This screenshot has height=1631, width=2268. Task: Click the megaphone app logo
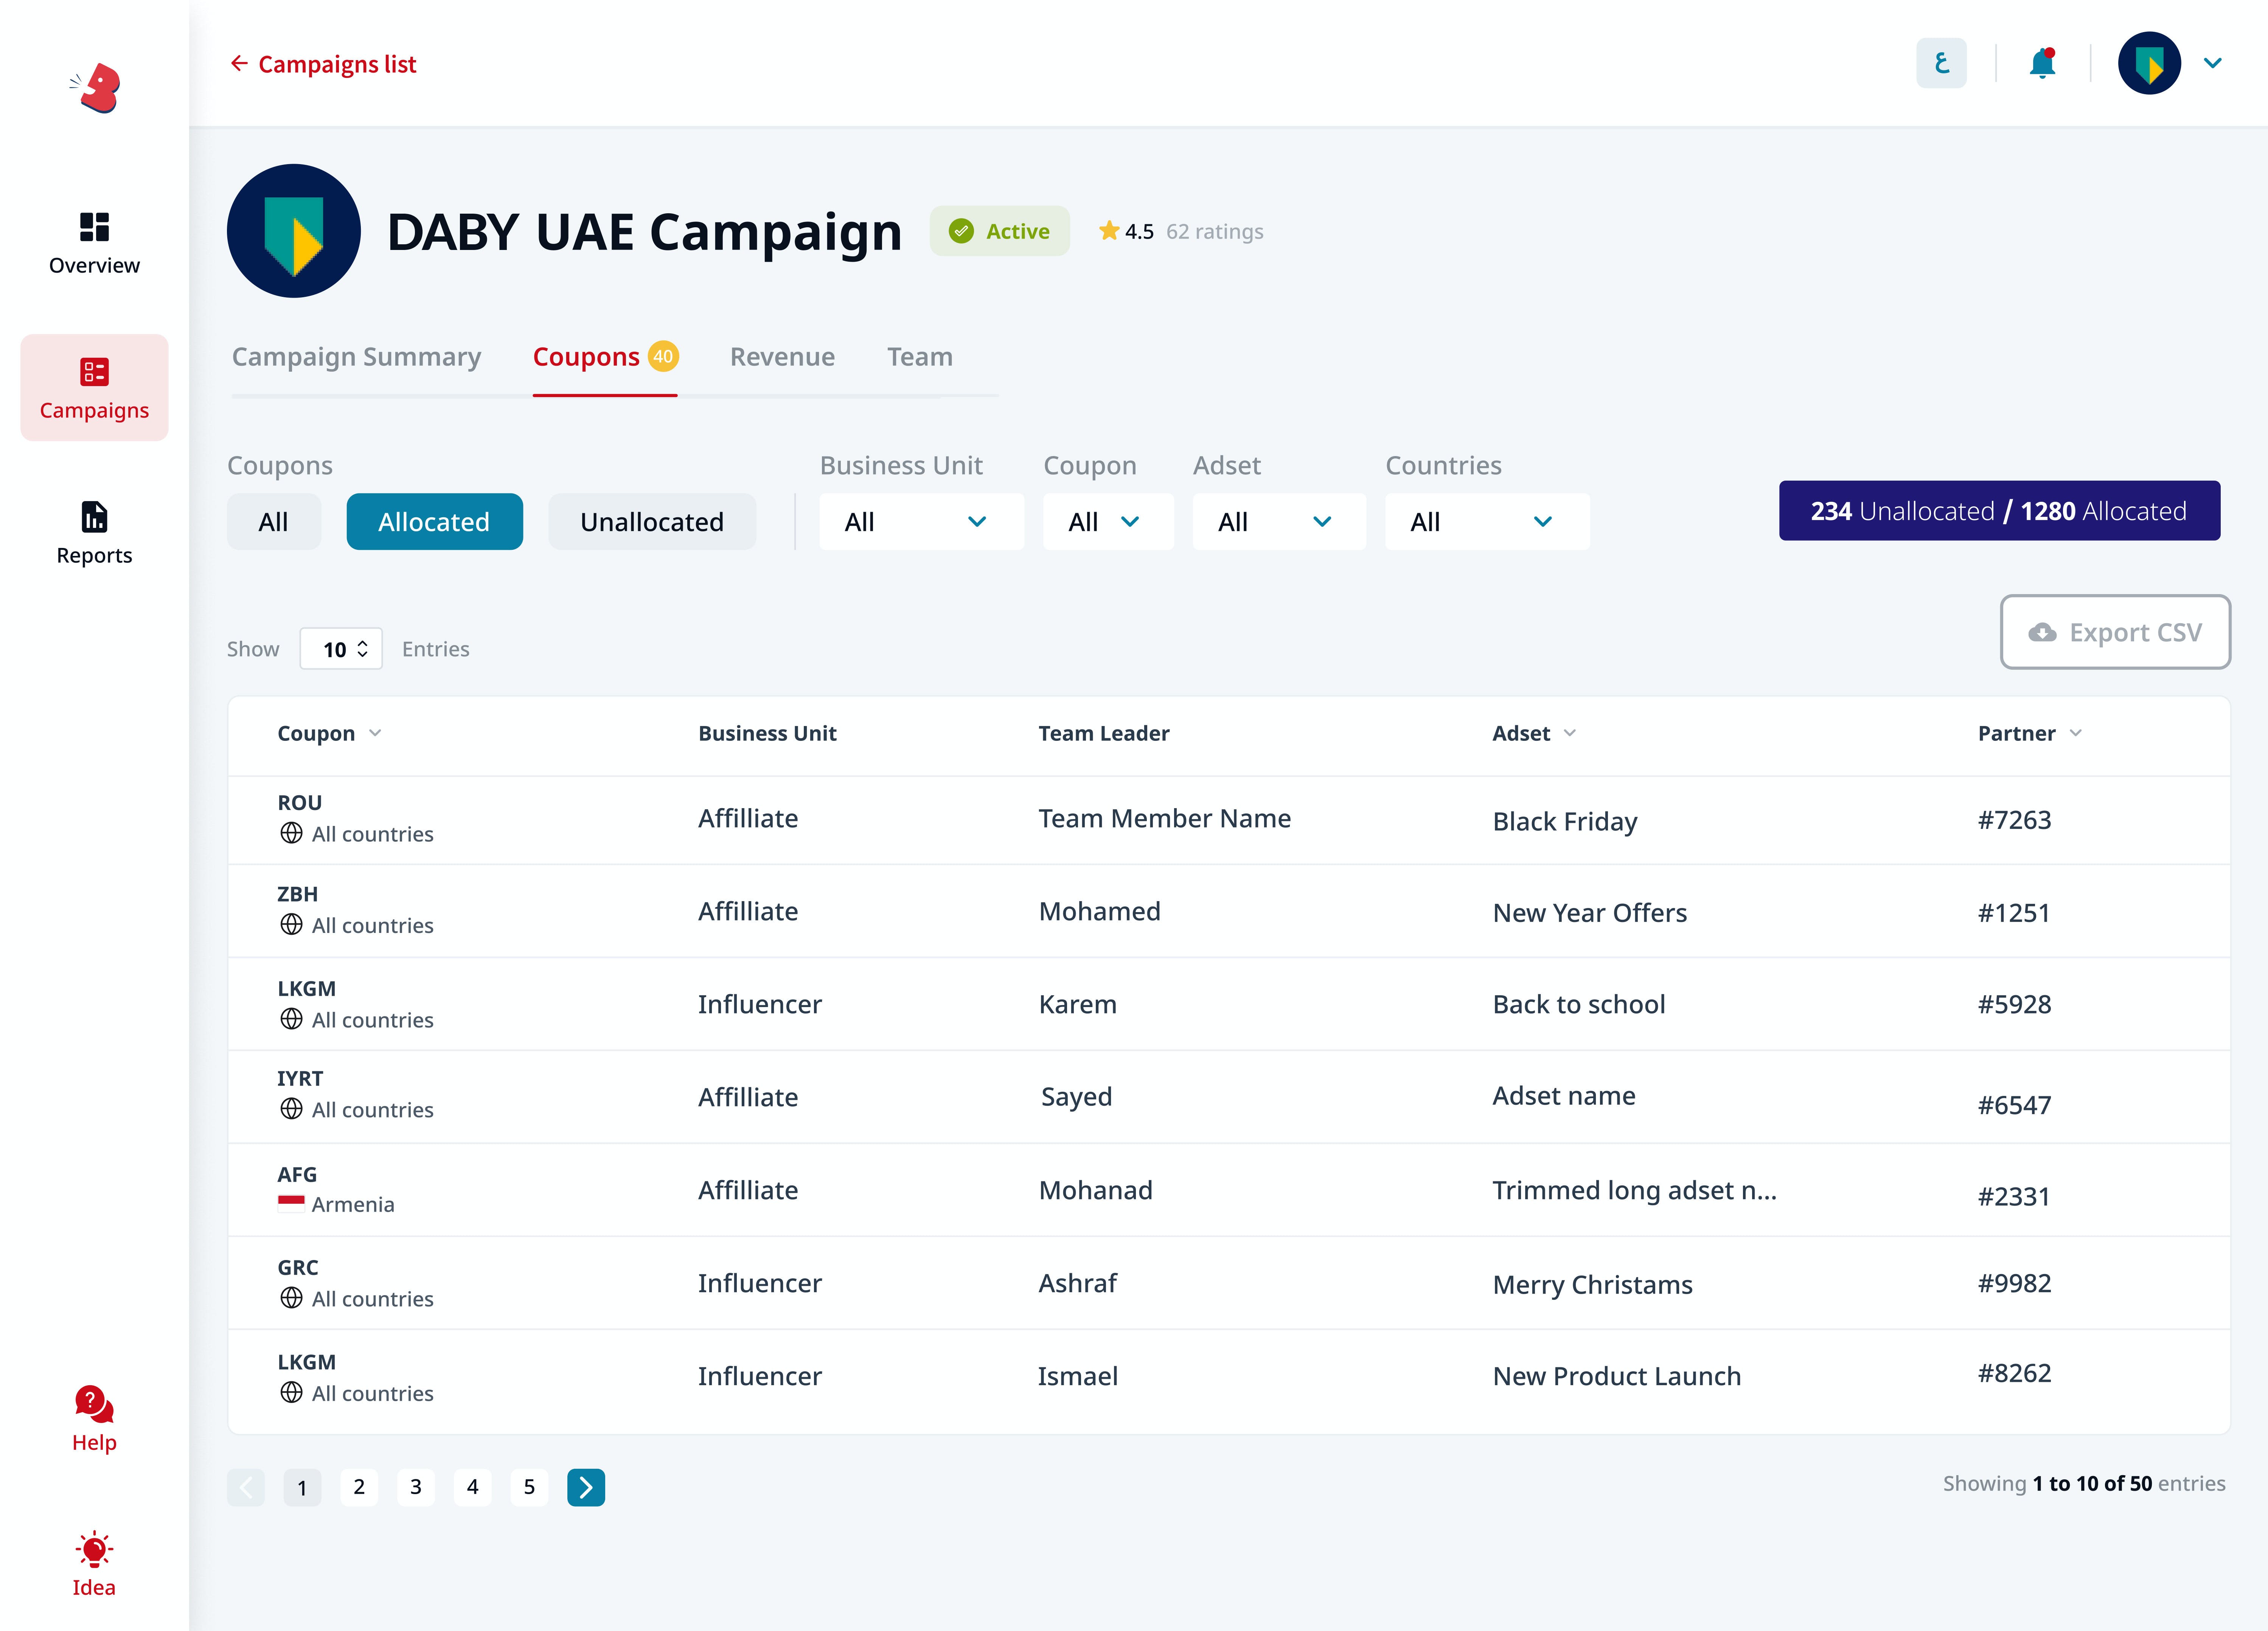click(x=97, y=88)
